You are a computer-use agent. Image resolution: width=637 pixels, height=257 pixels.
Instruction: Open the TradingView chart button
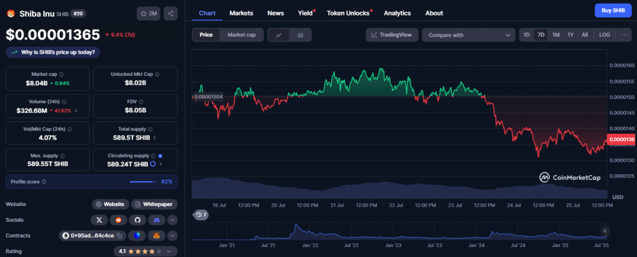tap(392, 35)
